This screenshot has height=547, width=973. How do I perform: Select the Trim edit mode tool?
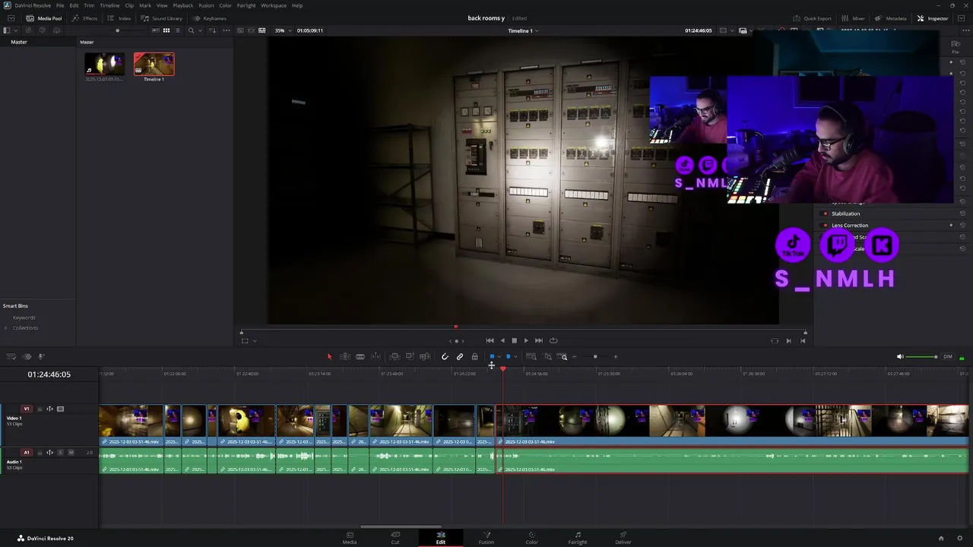pyautogui.click(x=344, y=356)
